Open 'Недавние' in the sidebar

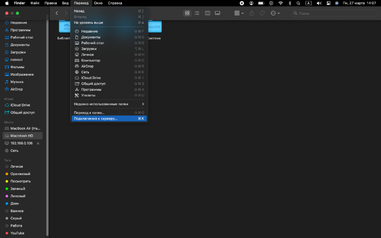pos(22,23)
